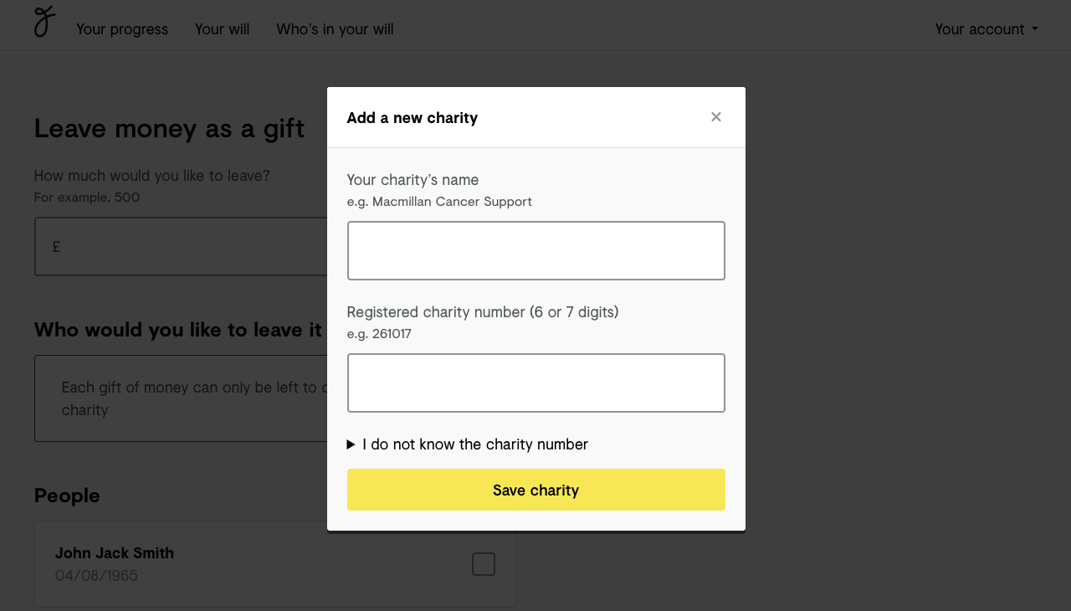Open the Your will section

tap(222, 28)
